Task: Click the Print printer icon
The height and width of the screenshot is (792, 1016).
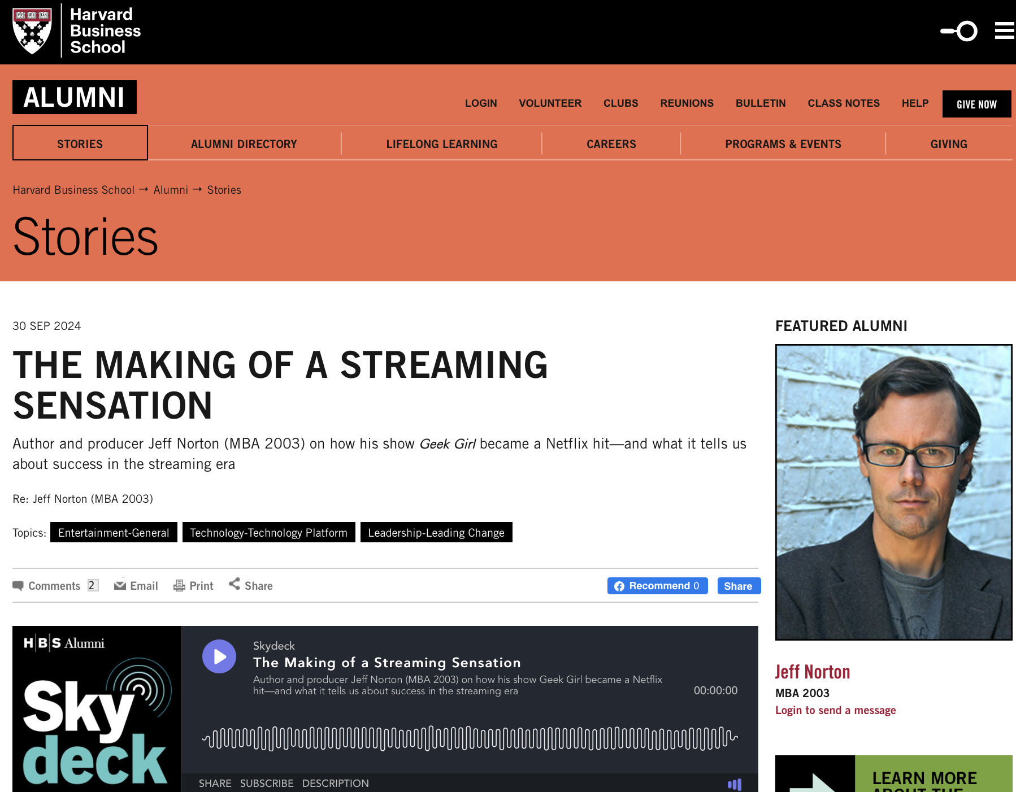Action: click(x=179, y=586)
